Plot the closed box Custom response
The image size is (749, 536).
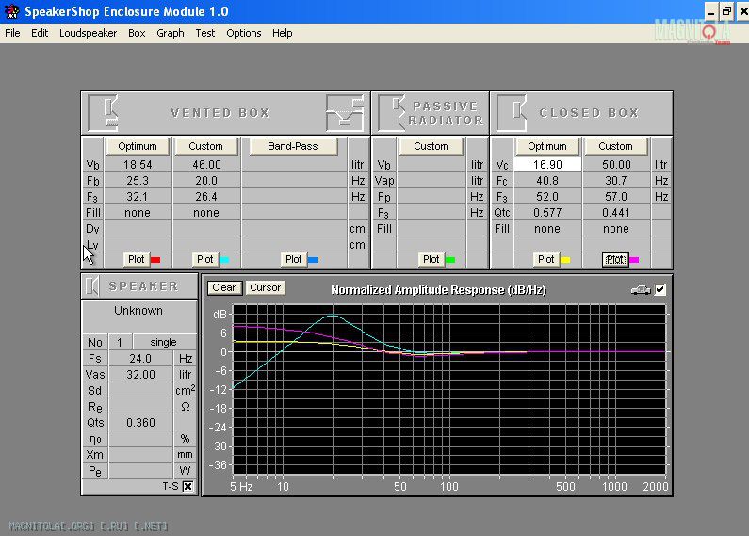[615, 259]
